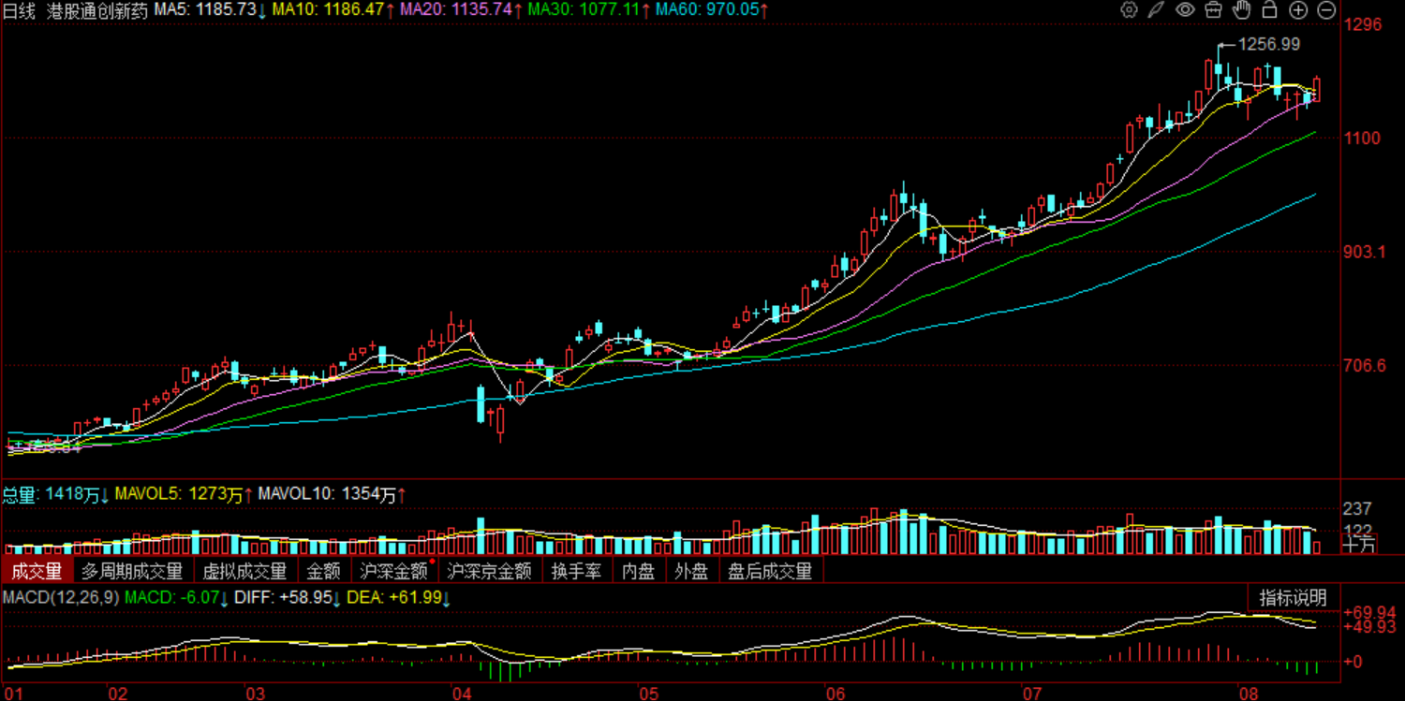Zoom in with the plus icon

click(1298, 10)
